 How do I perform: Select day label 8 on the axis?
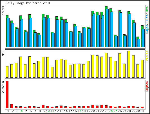click(x=40, y=111)
